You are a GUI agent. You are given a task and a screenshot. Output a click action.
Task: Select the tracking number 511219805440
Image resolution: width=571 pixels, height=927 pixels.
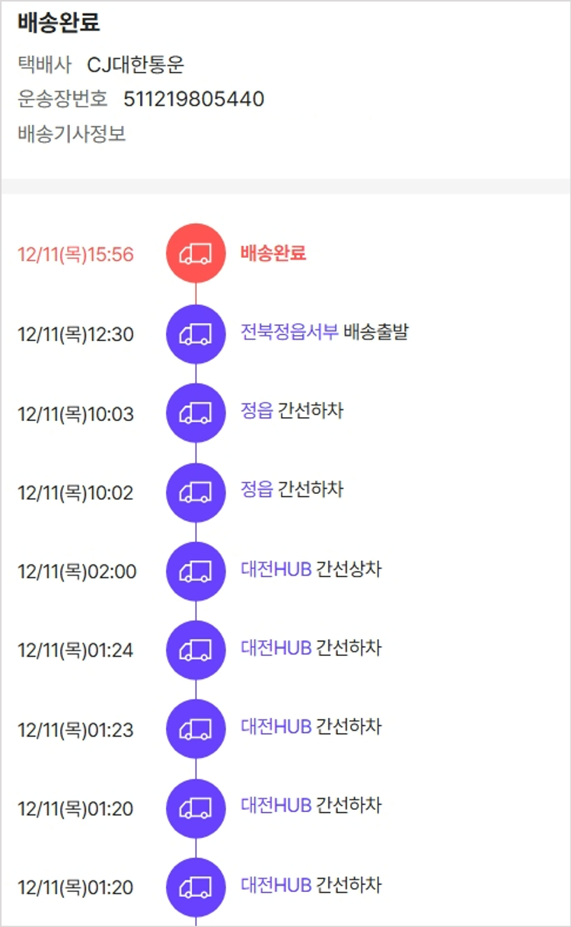coord(193,99)
